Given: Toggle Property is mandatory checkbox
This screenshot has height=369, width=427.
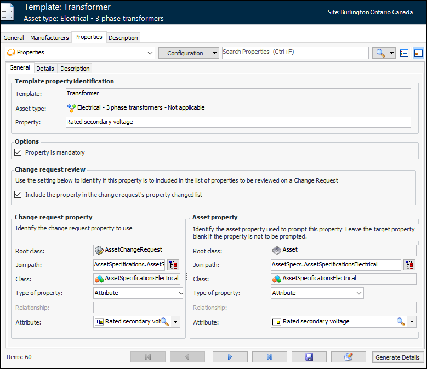Looking at the screenshot, I should 19,152.
